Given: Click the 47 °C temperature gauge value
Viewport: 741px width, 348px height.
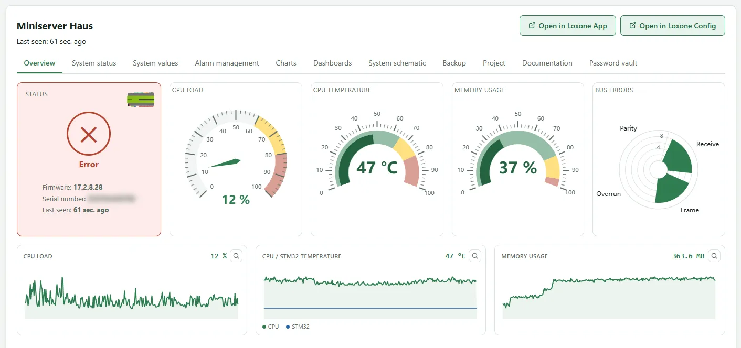Looking at the screenshot, I should coord(377,167).
